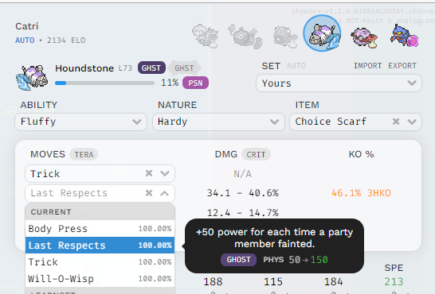Image resolution: width=435 pixels, height=294 pixels.
Task: Open the Yours set dropdown
Action: (339, 83)
